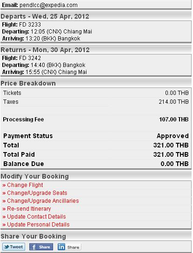The width and height of the screenshot is (193, 253).
Task: Click the LinkedIn in logo icon
Action: (61, 247)
